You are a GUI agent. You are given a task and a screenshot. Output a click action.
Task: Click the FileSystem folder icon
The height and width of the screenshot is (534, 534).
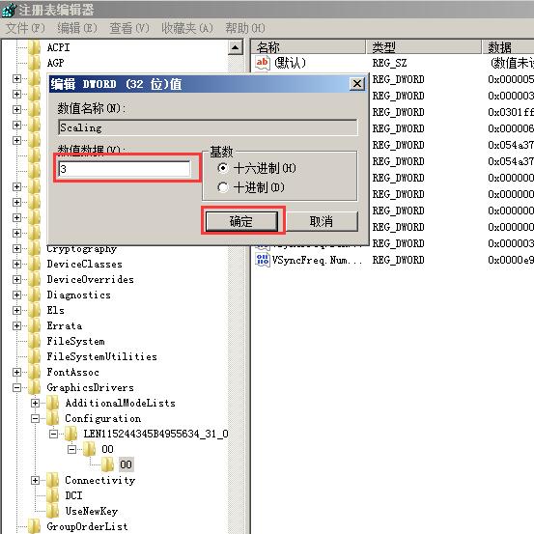click(x=34, y=341)
